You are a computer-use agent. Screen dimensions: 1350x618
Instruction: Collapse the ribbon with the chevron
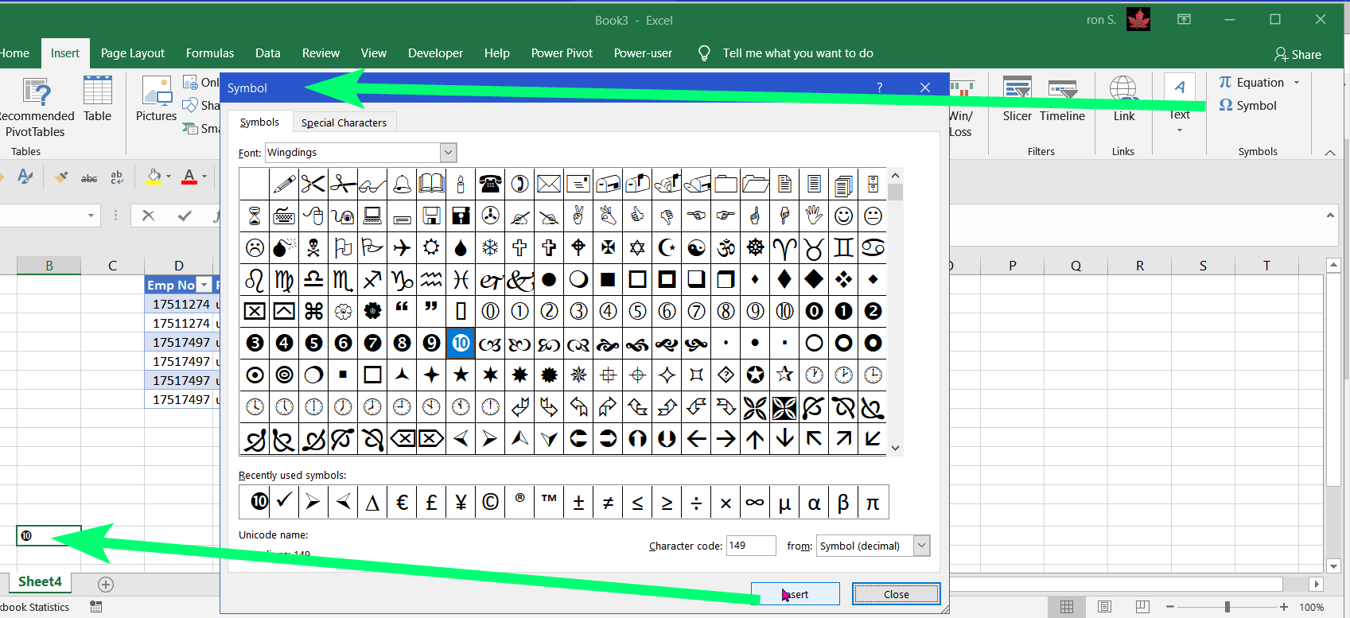(x=1330, y=152)
